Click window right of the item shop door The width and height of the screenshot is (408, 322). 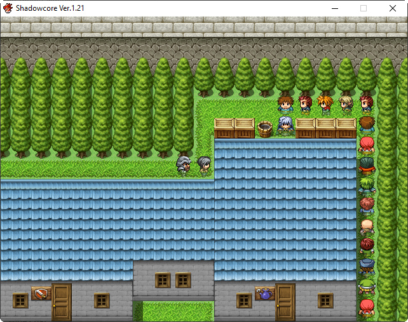(x=325, y=300)
